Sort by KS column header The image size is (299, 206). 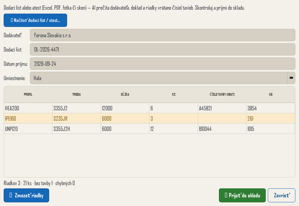tap(173, 94)
